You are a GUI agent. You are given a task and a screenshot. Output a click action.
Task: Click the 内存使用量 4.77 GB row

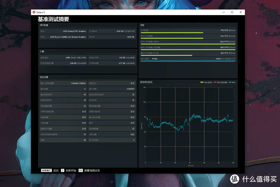112,63
